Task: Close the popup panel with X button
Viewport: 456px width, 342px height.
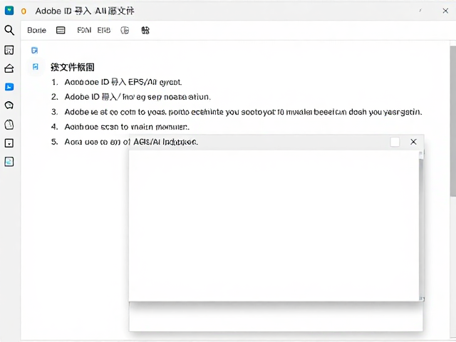Action: pos(413,142)
